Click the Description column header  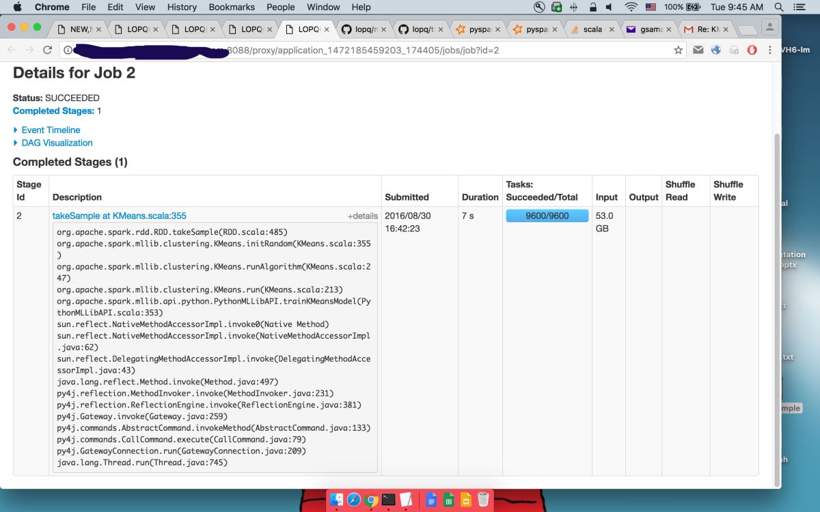77,197
